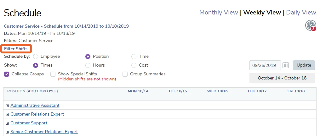Click the Filters: Customer Service text
Image resolution: width=320 pixels, height=136 pixels.
pos(29,41)
